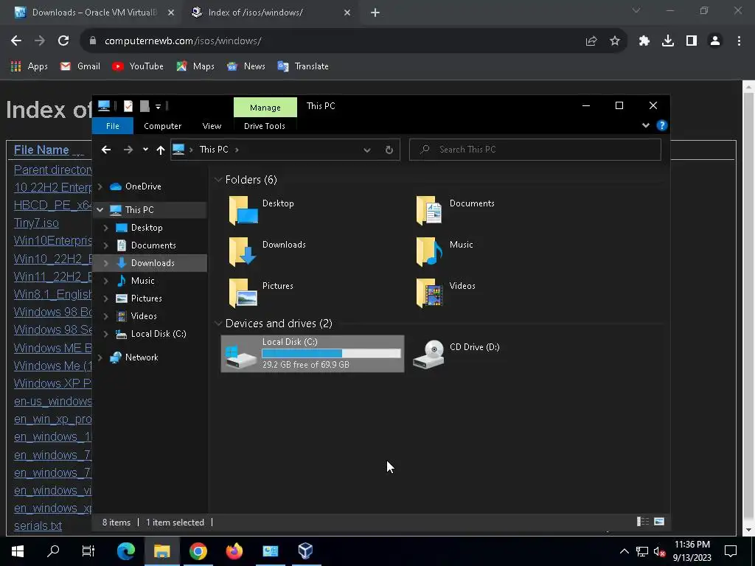Open the Drive Tools tab
The height and width of the screenshot is (566, 755).
(x=265, y=126)
